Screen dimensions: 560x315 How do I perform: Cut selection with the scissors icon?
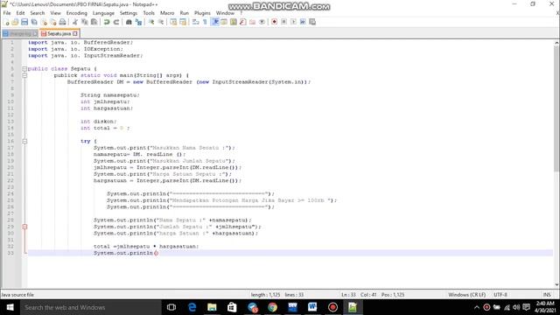click(75, 22)
